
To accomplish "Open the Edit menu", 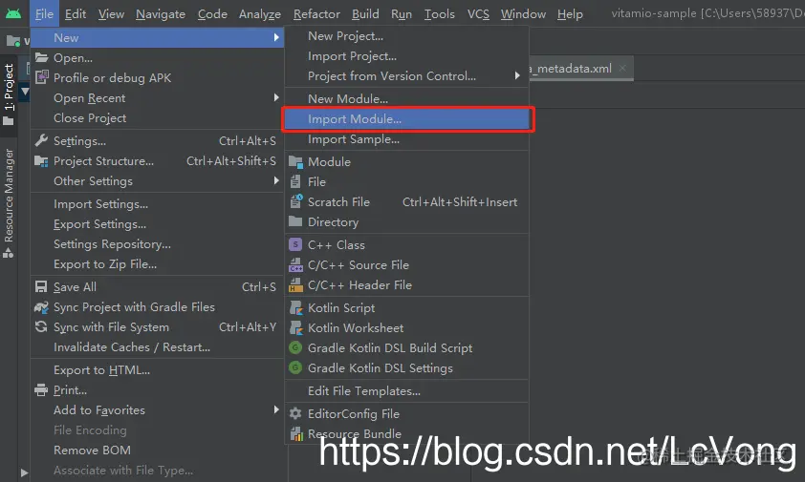I will click(x=76, y=14).
